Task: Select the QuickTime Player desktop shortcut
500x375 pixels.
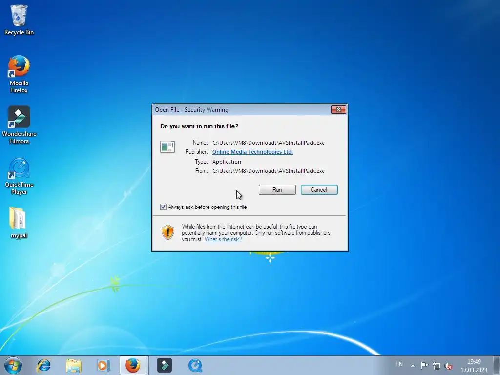Action: pos(19,176)
